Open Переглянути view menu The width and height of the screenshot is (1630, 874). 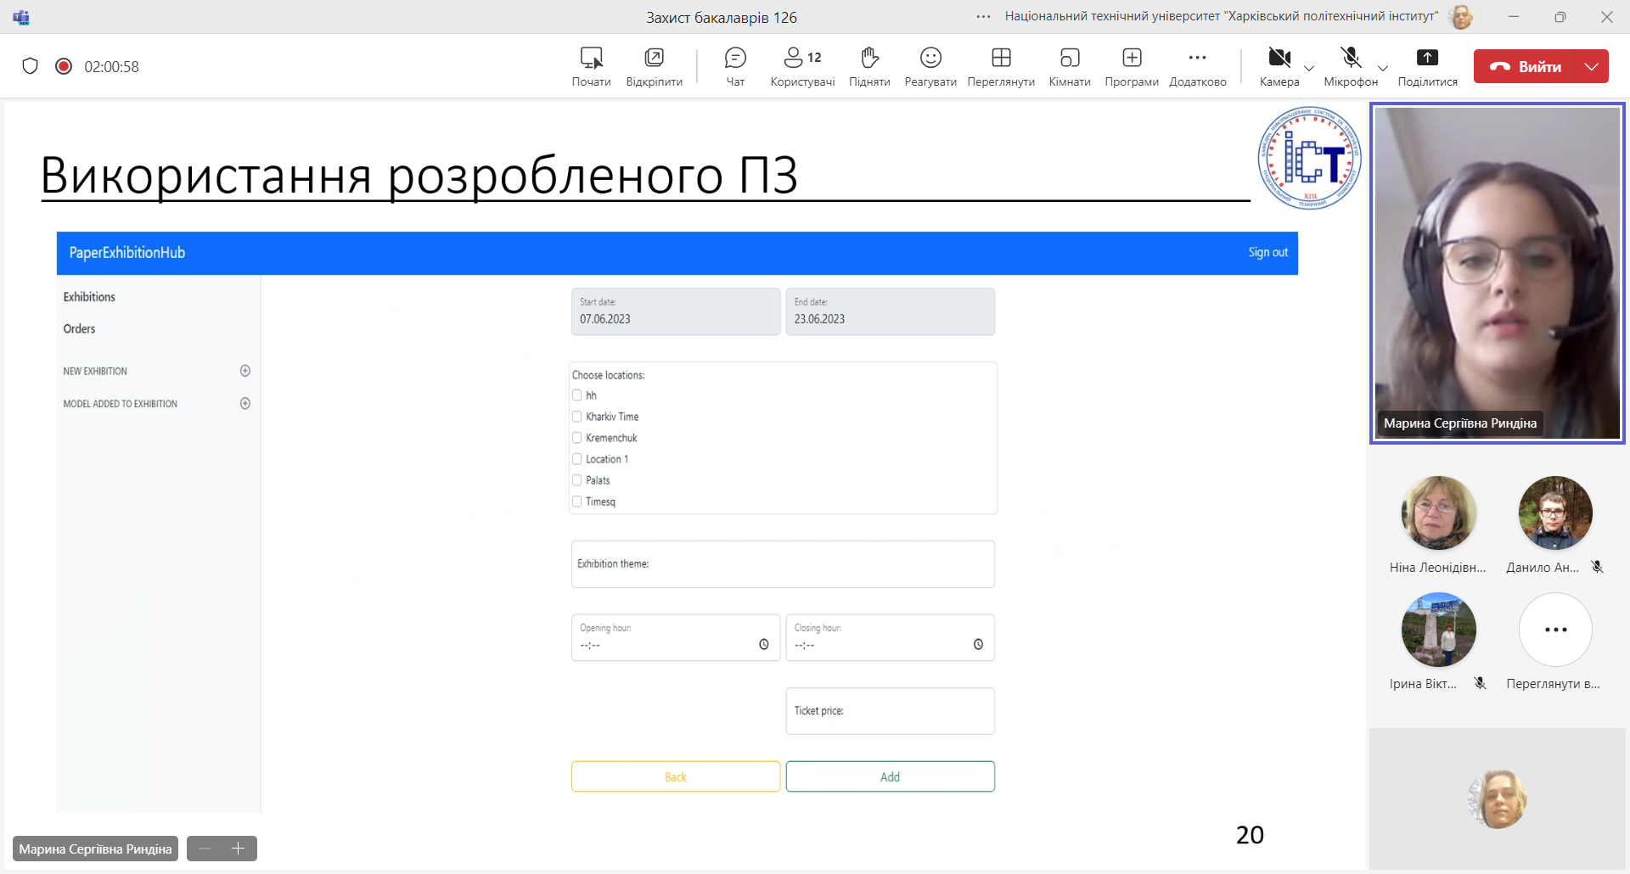[1001, 66]
